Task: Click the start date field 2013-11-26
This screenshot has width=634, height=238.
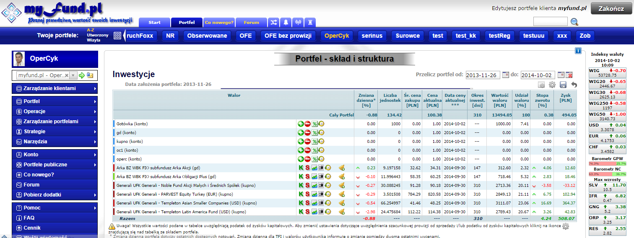Action: coord(483,75)
